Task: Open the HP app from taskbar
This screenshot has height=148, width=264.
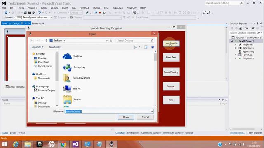Action: point(52,144)
